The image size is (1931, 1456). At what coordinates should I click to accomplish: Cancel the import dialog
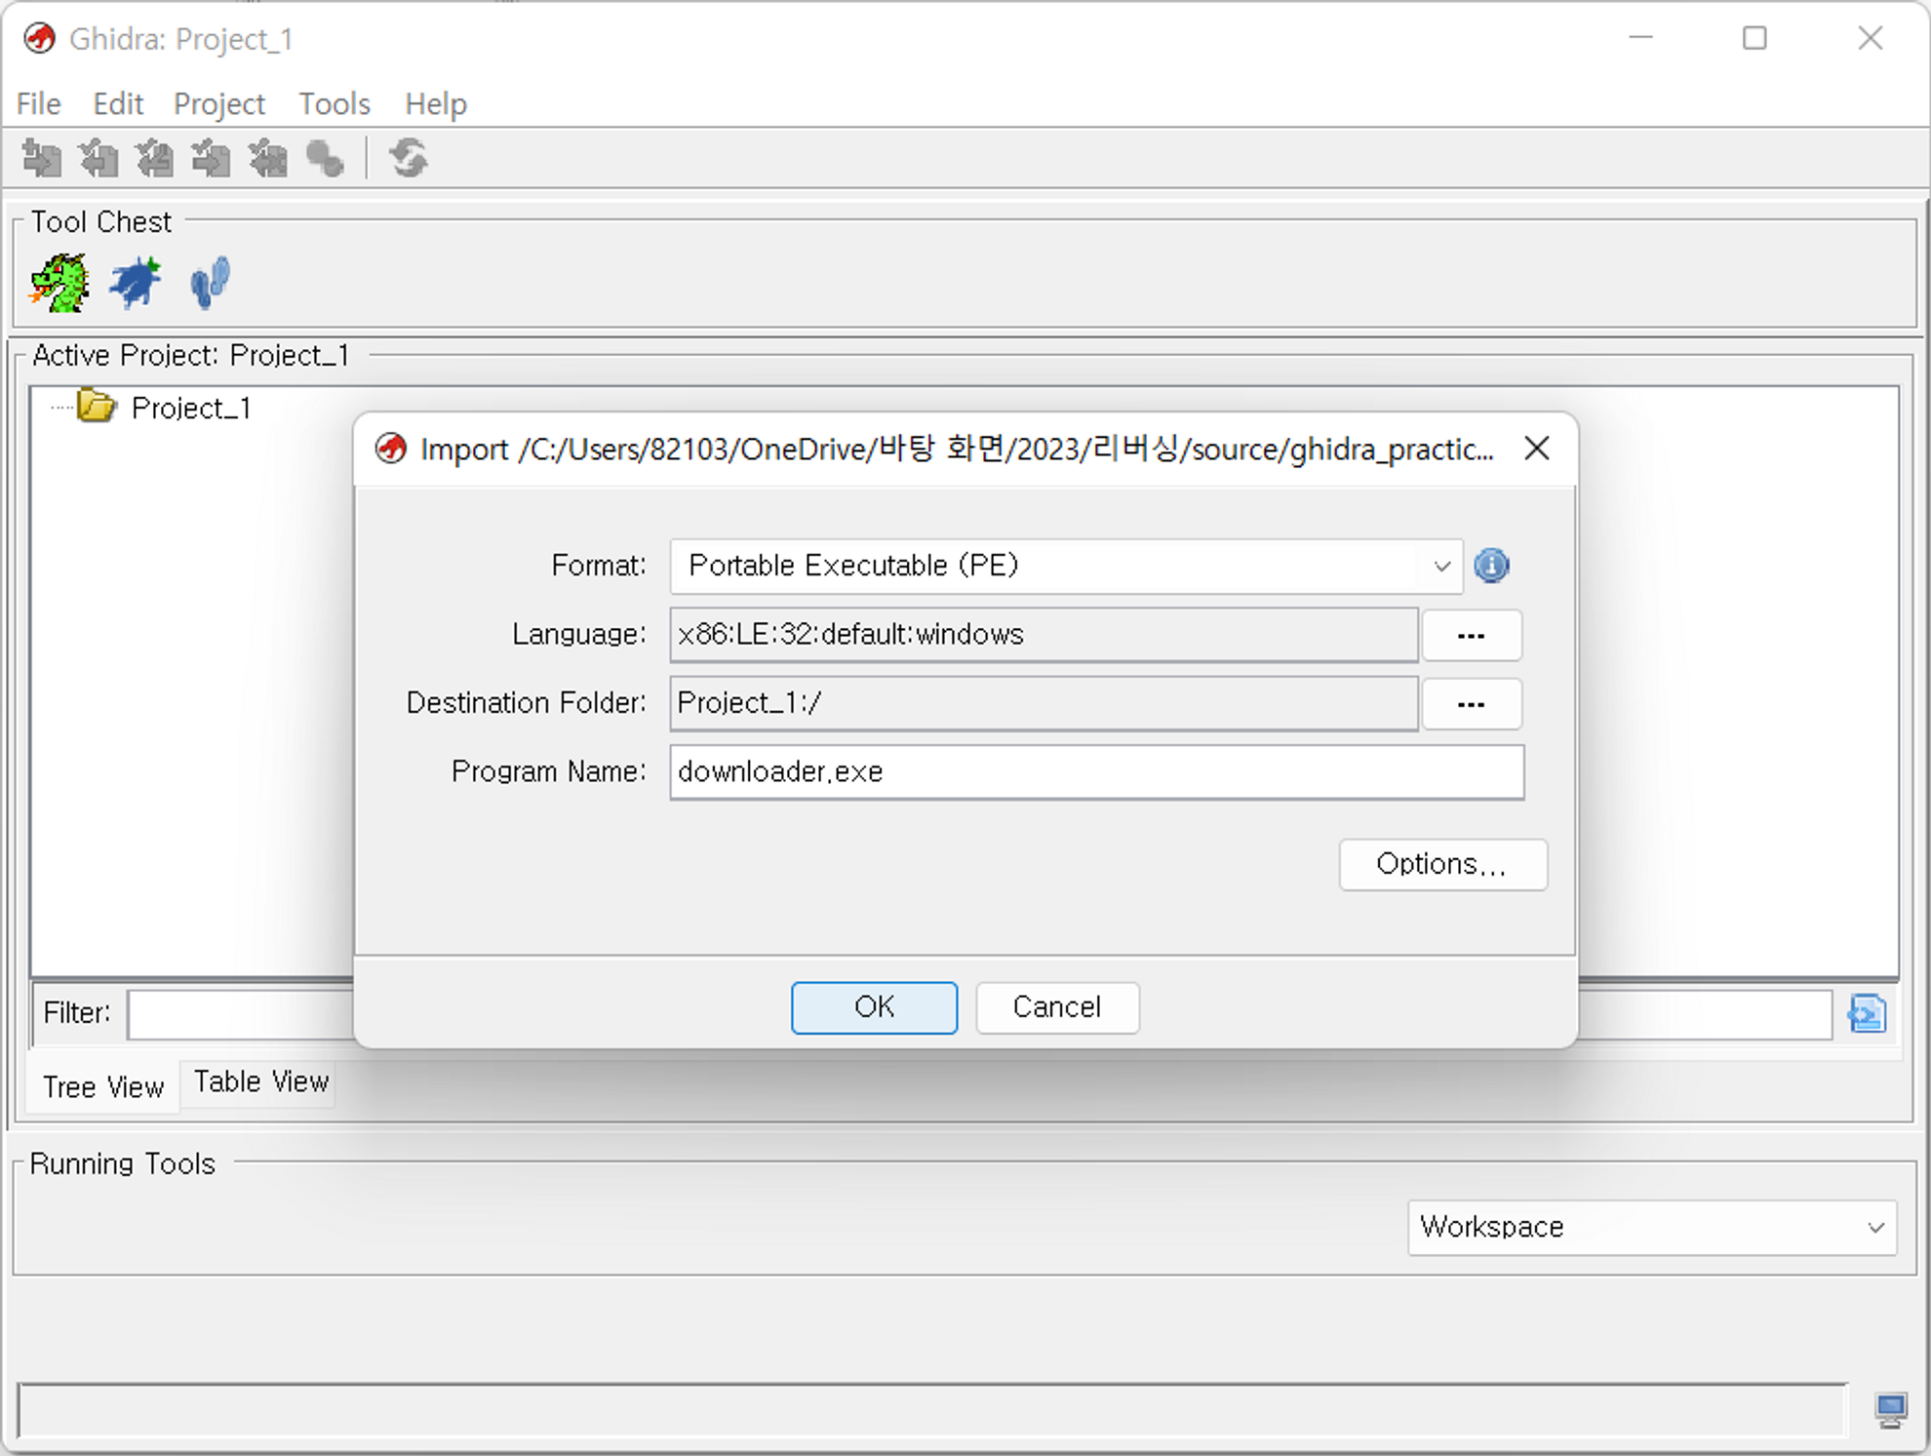coord(1057,1007)
